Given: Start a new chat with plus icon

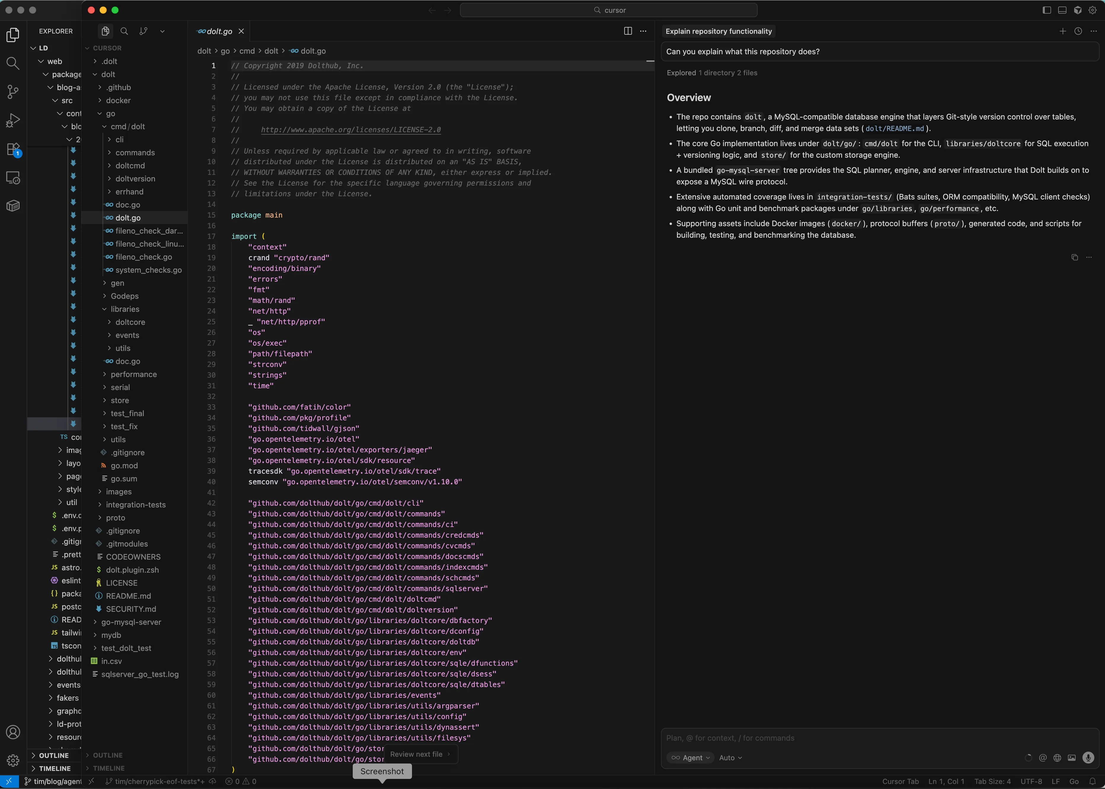Looking at the screenshot, I should tap(1062, 31).
